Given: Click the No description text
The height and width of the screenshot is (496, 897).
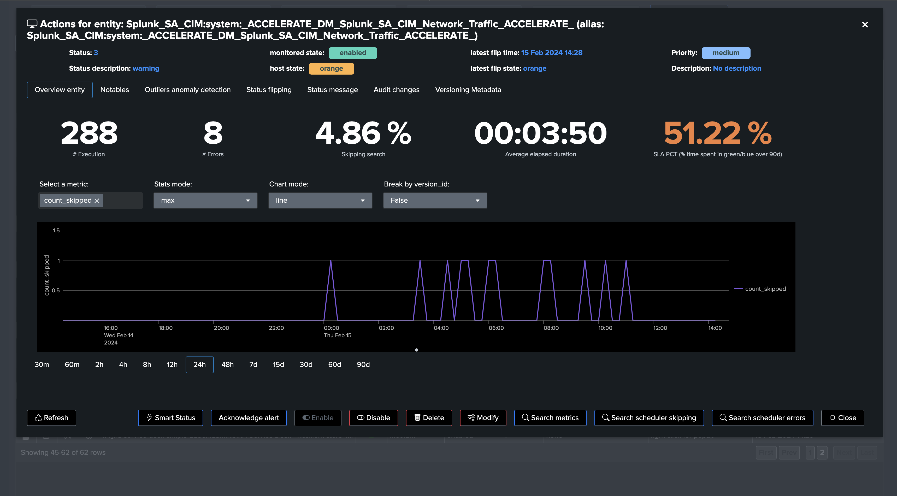Looking at the screenshot, I should pyautogui.click(x=737, y=69).
